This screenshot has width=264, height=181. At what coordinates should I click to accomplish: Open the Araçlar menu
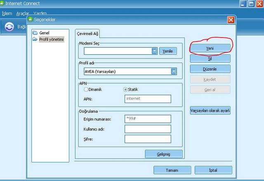pos(23,14)
